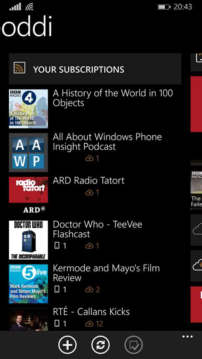Viewport: 202px width, 359px height.
Task: Open Your Subscriptions header
Action: [x=95, y=69]
